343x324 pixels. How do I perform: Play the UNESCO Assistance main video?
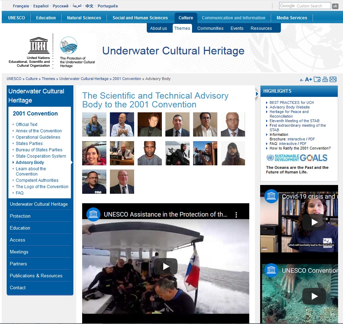166,267
